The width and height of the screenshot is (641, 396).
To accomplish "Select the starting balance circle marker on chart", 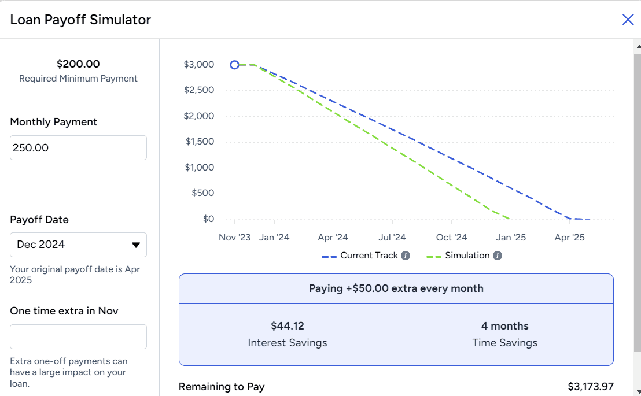I will click(x=234, y=65).
